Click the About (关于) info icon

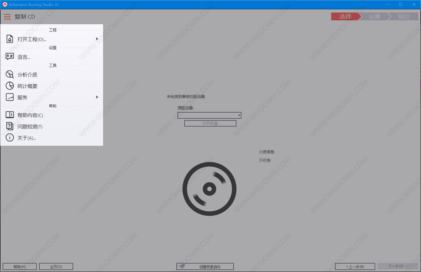click(x=10, y=137)
